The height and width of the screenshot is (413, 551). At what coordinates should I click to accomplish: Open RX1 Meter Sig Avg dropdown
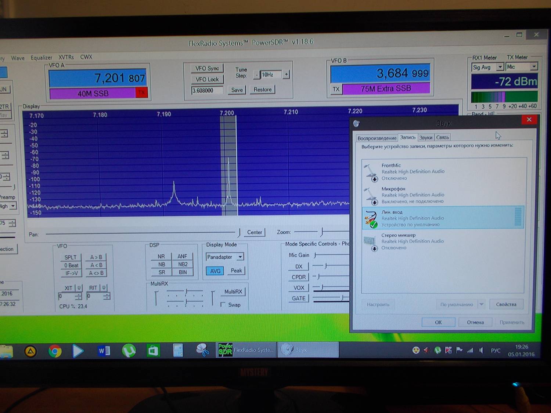coord(500,67)
